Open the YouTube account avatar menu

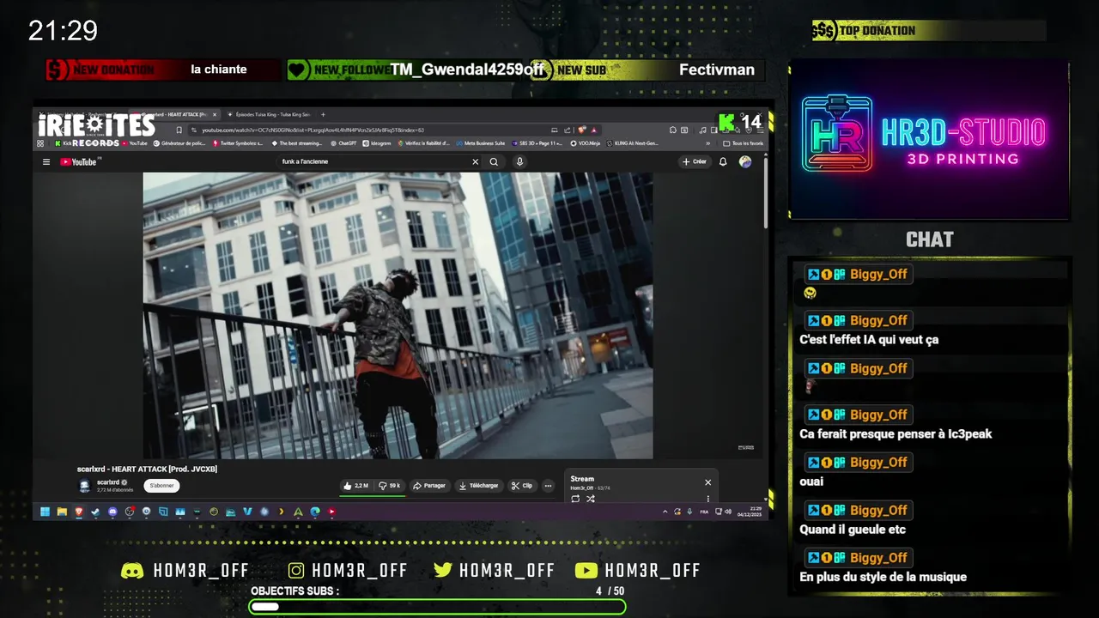(x=744, y=161)
